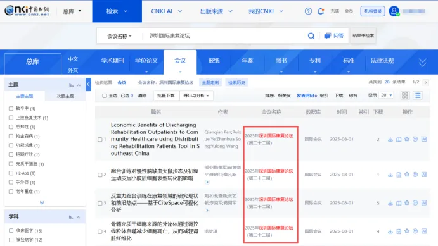Screen dimensions: 438x246
Task: Change the 显示 20 per-page dropdown
Action: point(387,95)
